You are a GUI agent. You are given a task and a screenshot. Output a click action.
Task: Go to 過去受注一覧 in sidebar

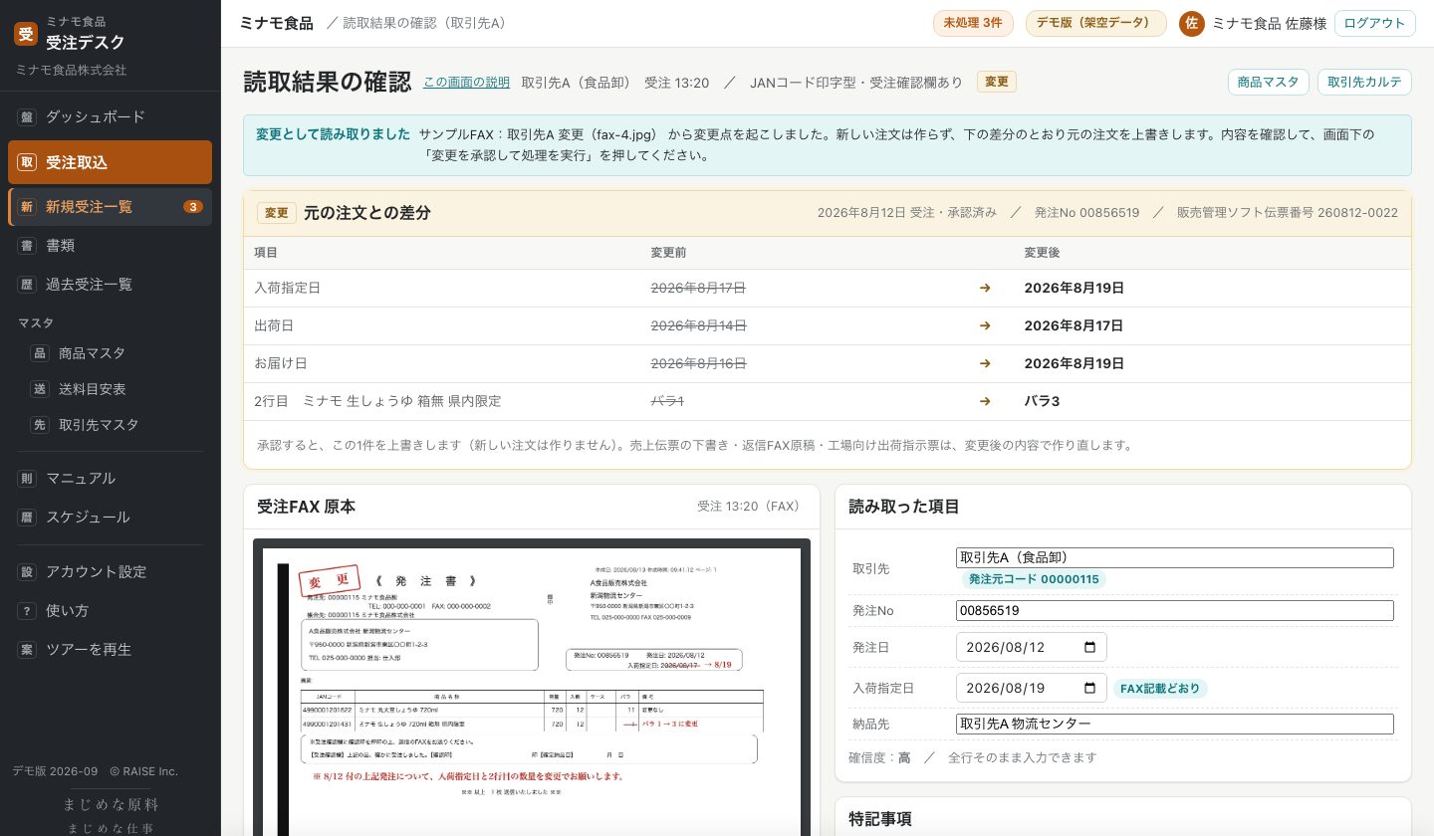point(110,285)
